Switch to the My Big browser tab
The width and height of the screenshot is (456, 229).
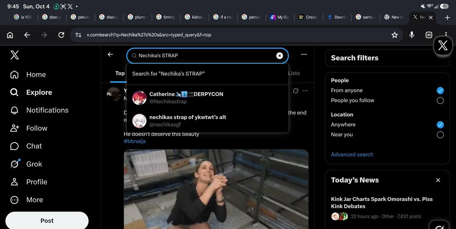click(x=280, y=17)
